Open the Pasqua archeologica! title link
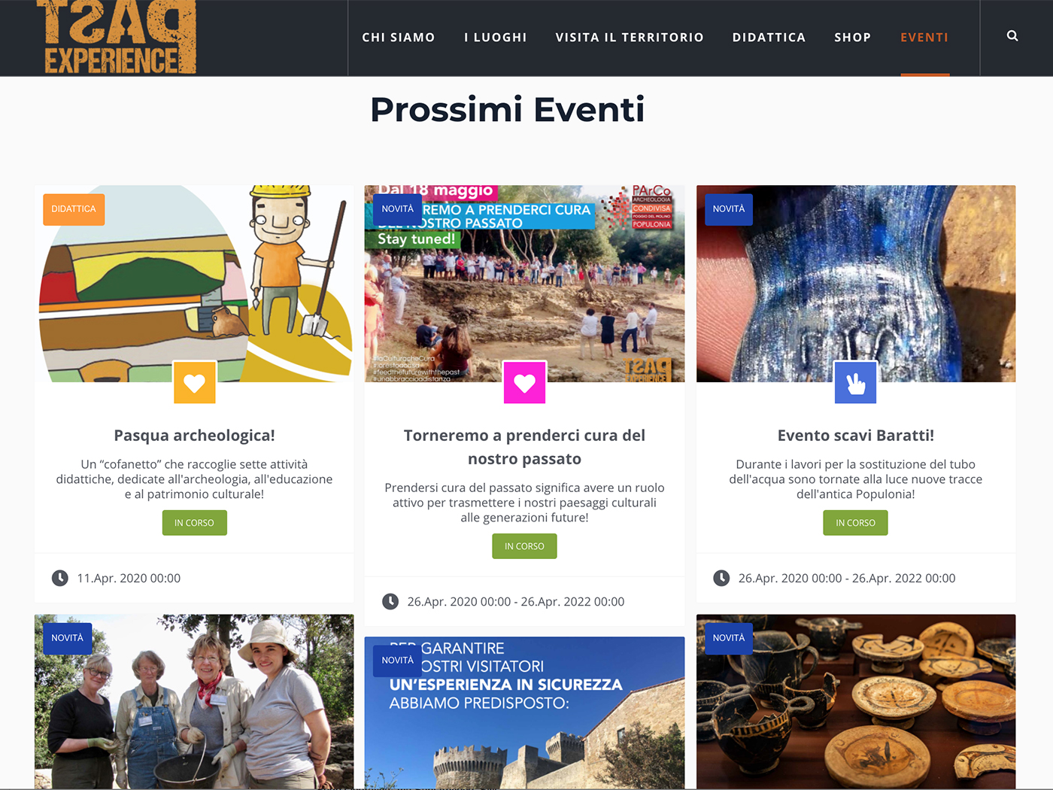The image size is (1053, 790). click(x=195, y=435)
